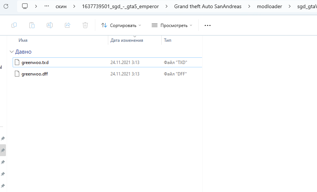Open the sgd_gta breadcrumb folder
The image size is (317, 192).
point(307,6)
